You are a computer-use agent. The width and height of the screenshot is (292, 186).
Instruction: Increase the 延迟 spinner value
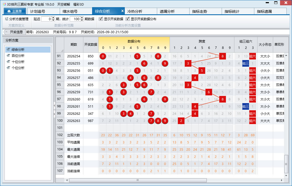[53, 18]
